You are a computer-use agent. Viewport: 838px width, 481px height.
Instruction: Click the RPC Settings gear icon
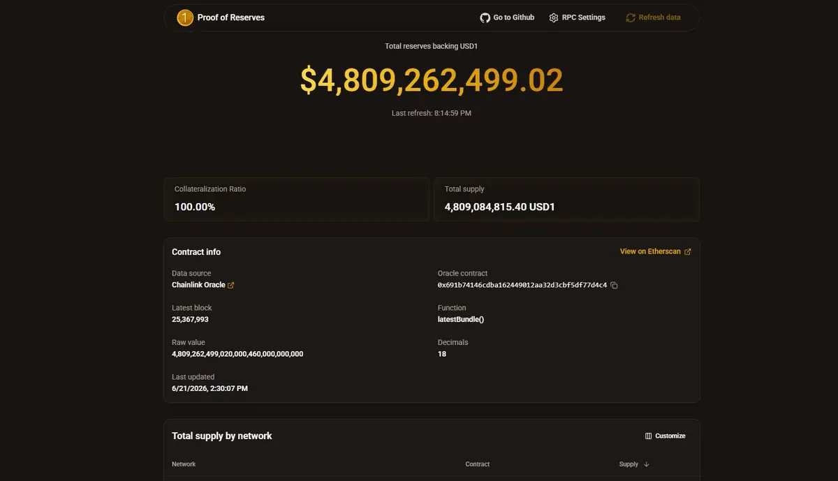click(554, 17)
